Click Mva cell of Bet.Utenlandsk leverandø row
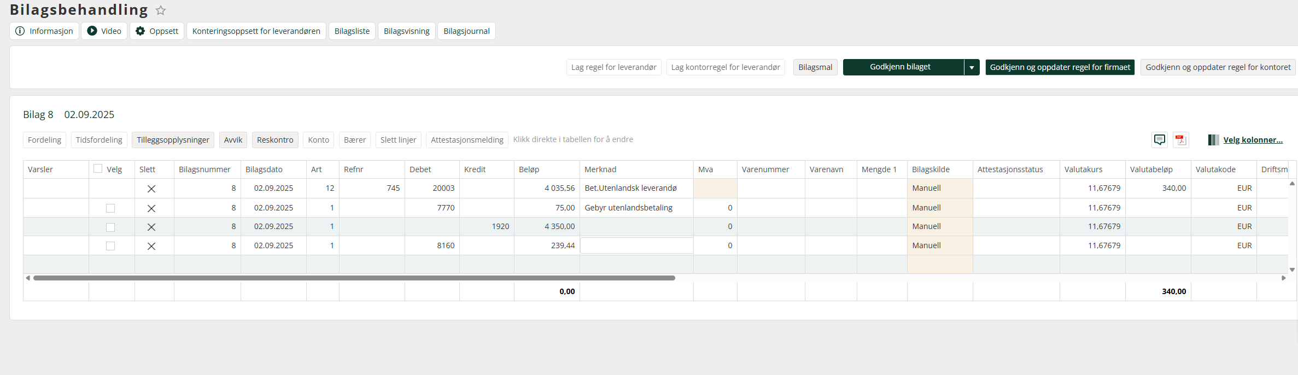The height and width of the screenshot is (375, 1298). click(715, 188)
